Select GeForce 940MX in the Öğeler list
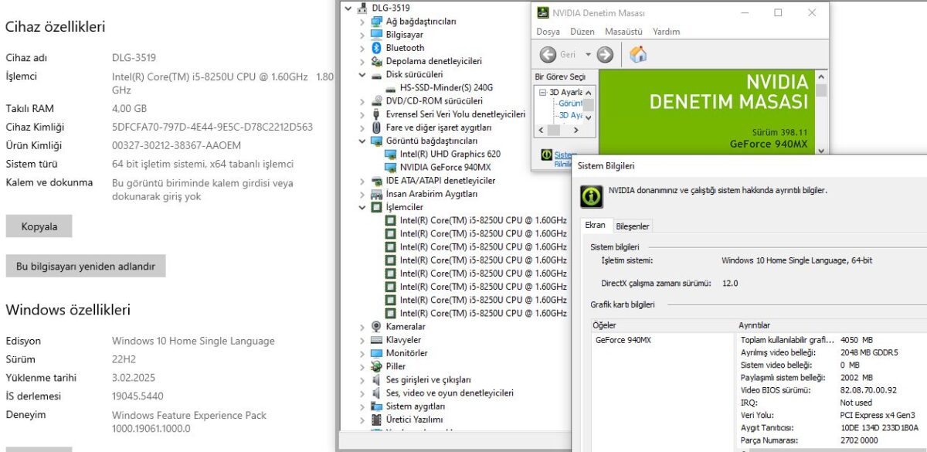The width and height of the screenshot is (927, 452). [623, 340]
